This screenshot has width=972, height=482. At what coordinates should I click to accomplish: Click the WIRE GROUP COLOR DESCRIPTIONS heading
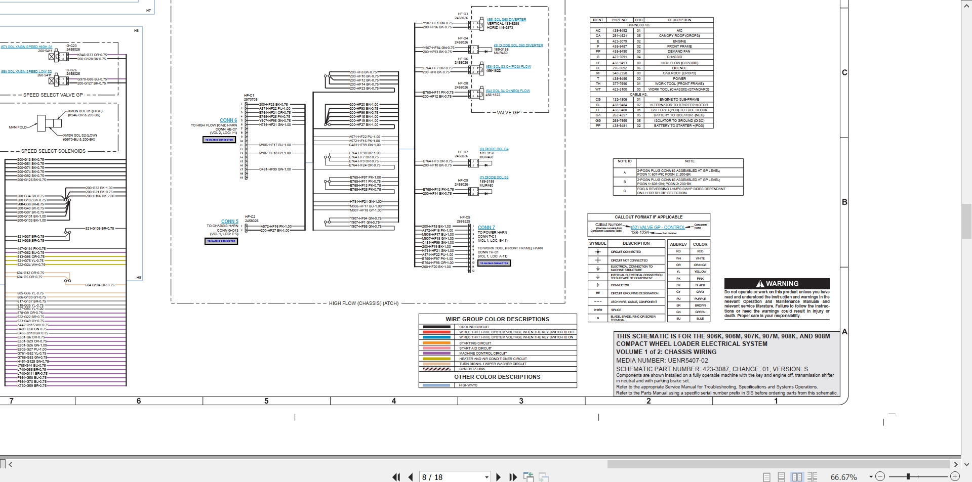[498, 319]
